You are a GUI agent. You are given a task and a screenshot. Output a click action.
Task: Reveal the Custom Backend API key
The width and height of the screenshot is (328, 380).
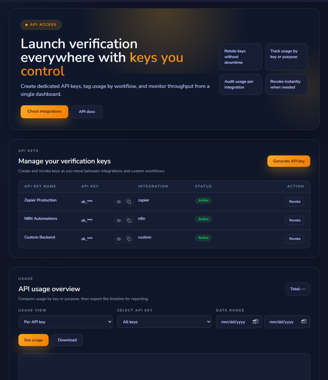tap(118, 239)
